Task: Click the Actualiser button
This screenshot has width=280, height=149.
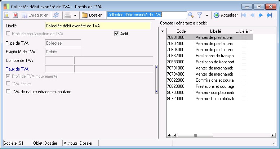Action: click(226, 15)
